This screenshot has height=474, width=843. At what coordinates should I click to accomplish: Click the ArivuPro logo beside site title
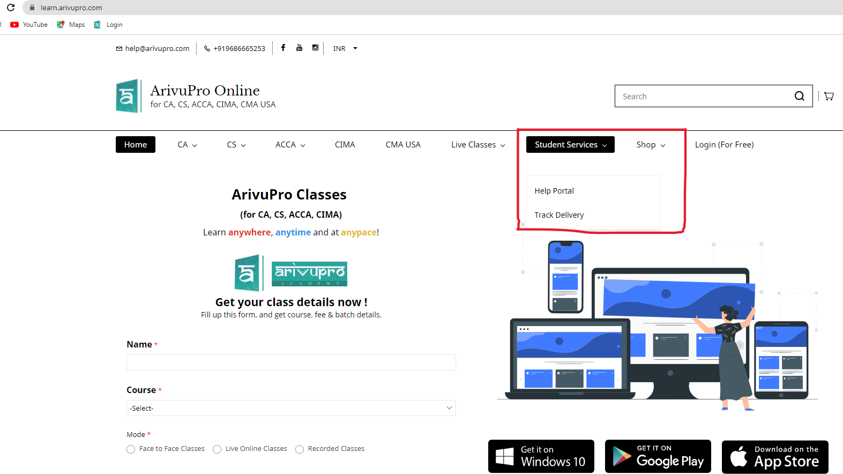129,96
